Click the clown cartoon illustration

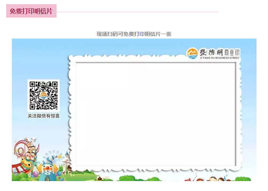point(48,169)
